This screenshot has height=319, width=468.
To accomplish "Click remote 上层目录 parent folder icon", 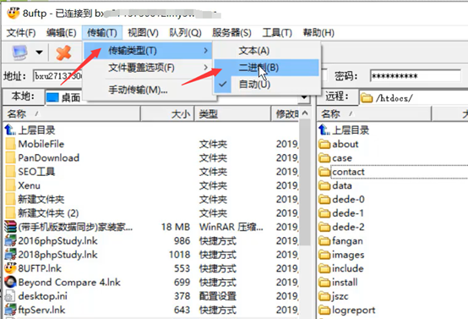I will point(324,129).
